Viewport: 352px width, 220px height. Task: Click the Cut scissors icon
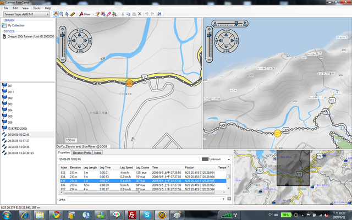tap(123, 14)
